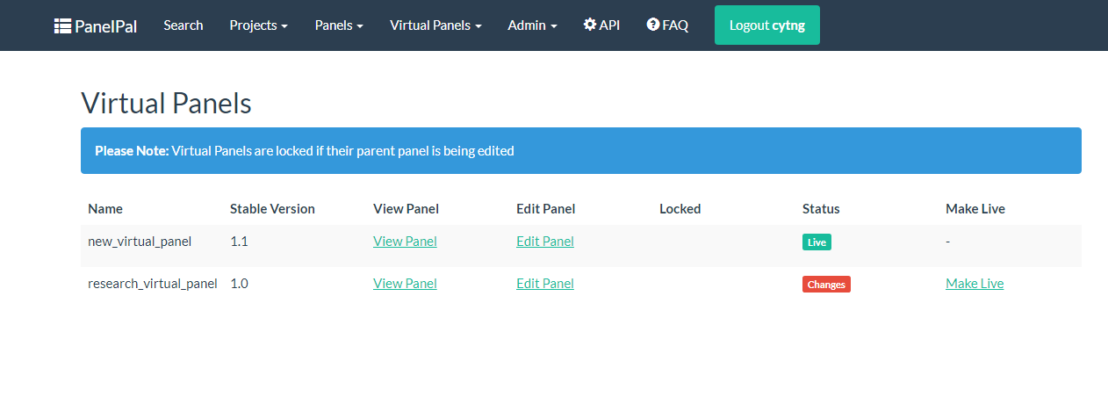Click the red Changes status badge
Image resolution: width=1108 pixels, height=419 pixels.
click(x=826, y=285)
